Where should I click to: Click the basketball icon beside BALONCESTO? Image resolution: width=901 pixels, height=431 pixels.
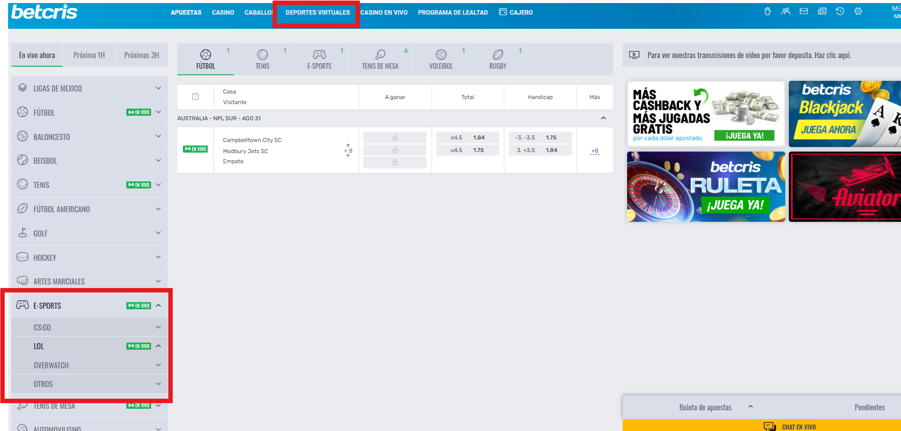[x=22, y=136]
